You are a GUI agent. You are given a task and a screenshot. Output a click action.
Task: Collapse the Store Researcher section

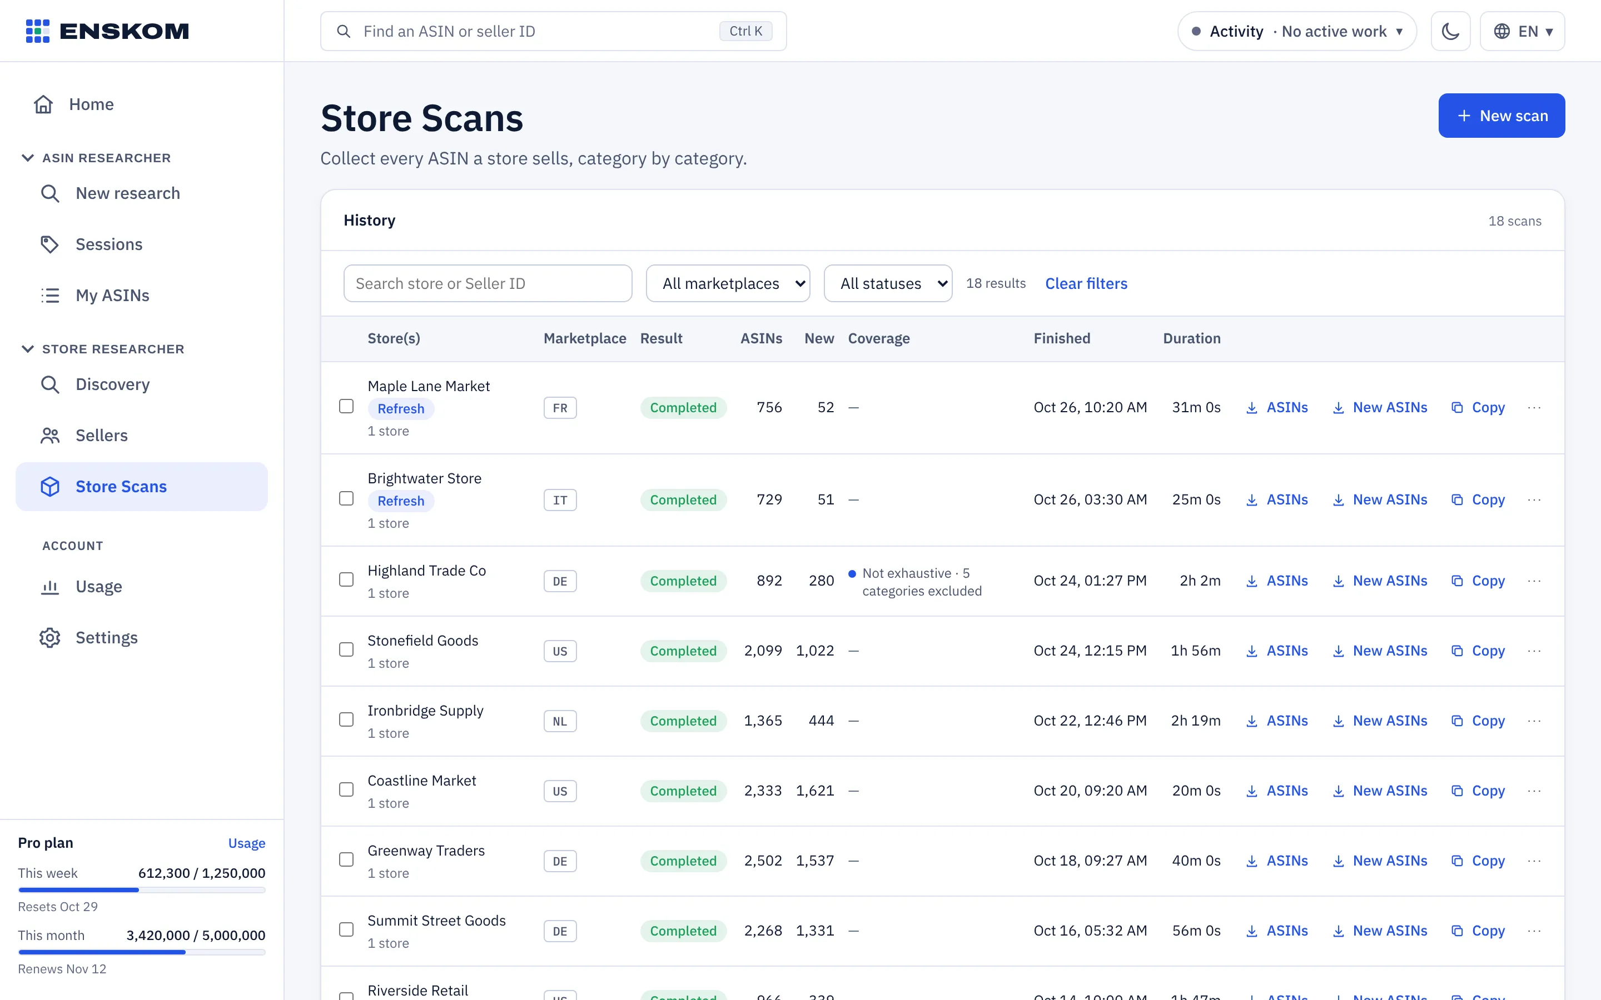(x=104, y=349)
